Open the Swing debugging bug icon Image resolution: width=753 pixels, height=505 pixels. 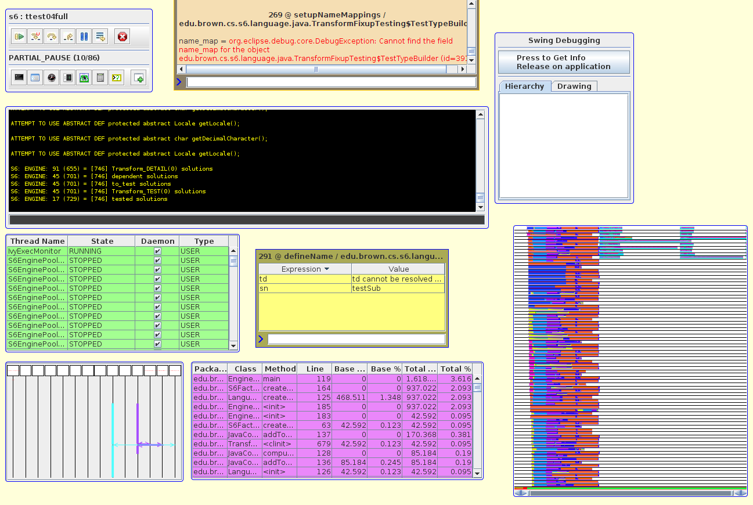(x=84, y=77)
